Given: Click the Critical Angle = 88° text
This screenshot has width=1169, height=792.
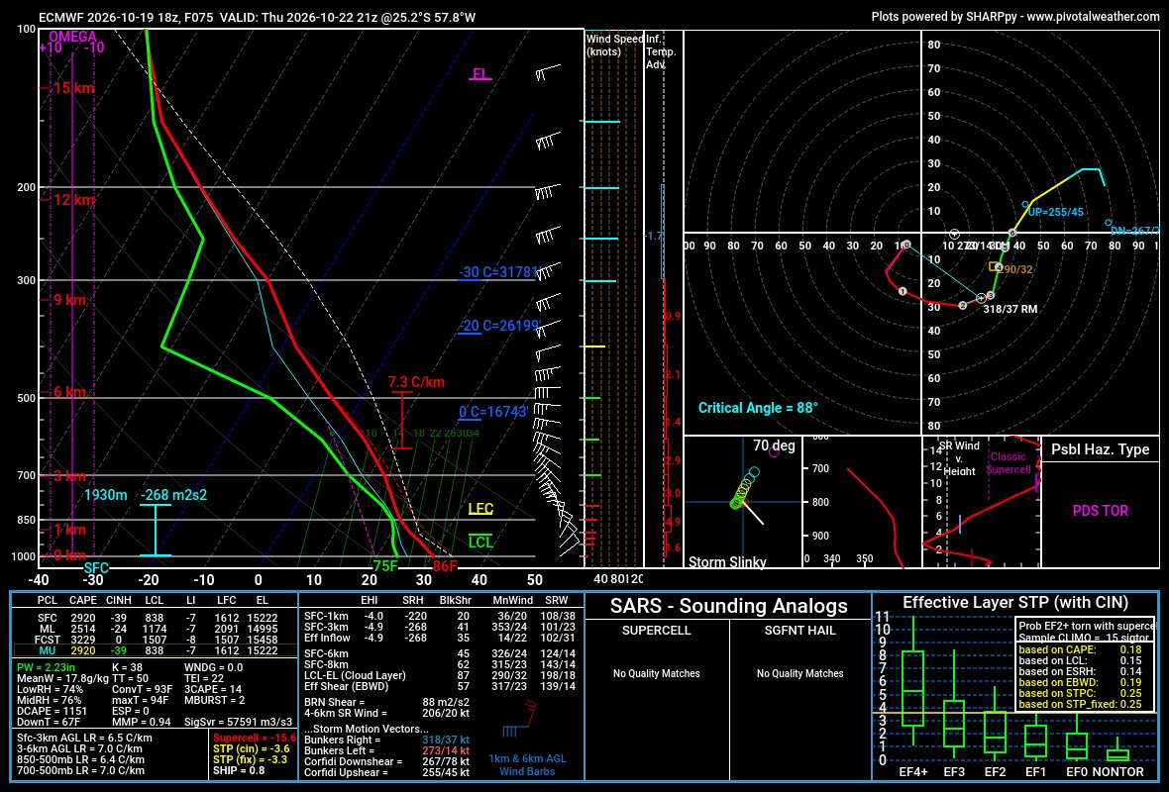Looking at the screenshot, I should [x=758, y=408].
